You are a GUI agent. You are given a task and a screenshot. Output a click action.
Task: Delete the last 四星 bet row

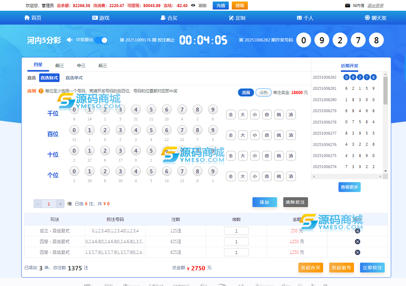tap(357, 252)
